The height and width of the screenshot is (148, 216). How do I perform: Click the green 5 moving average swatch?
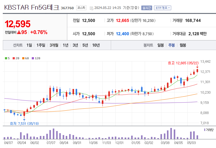(x=6, y=58)
